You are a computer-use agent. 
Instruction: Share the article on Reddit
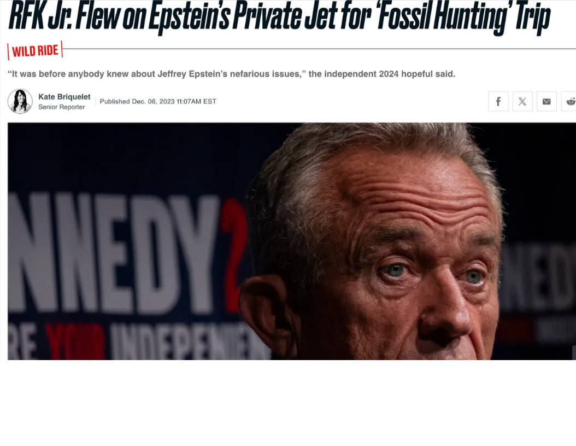coord(569,101)
